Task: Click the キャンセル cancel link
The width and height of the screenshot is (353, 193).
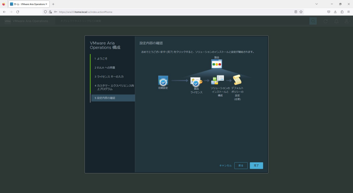Action: pos(226,166)
